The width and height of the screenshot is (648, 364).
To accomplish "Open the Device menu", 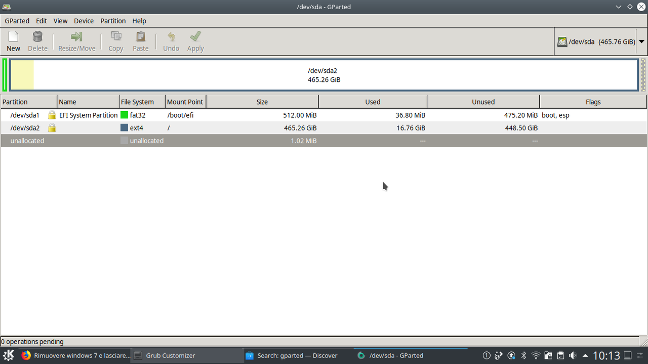I will tap(84, 21).
